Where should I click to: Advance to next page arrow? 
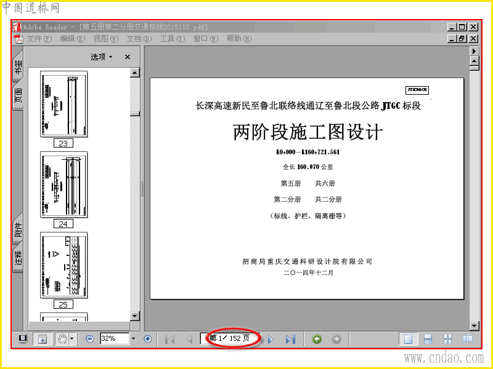coord(271,339)
